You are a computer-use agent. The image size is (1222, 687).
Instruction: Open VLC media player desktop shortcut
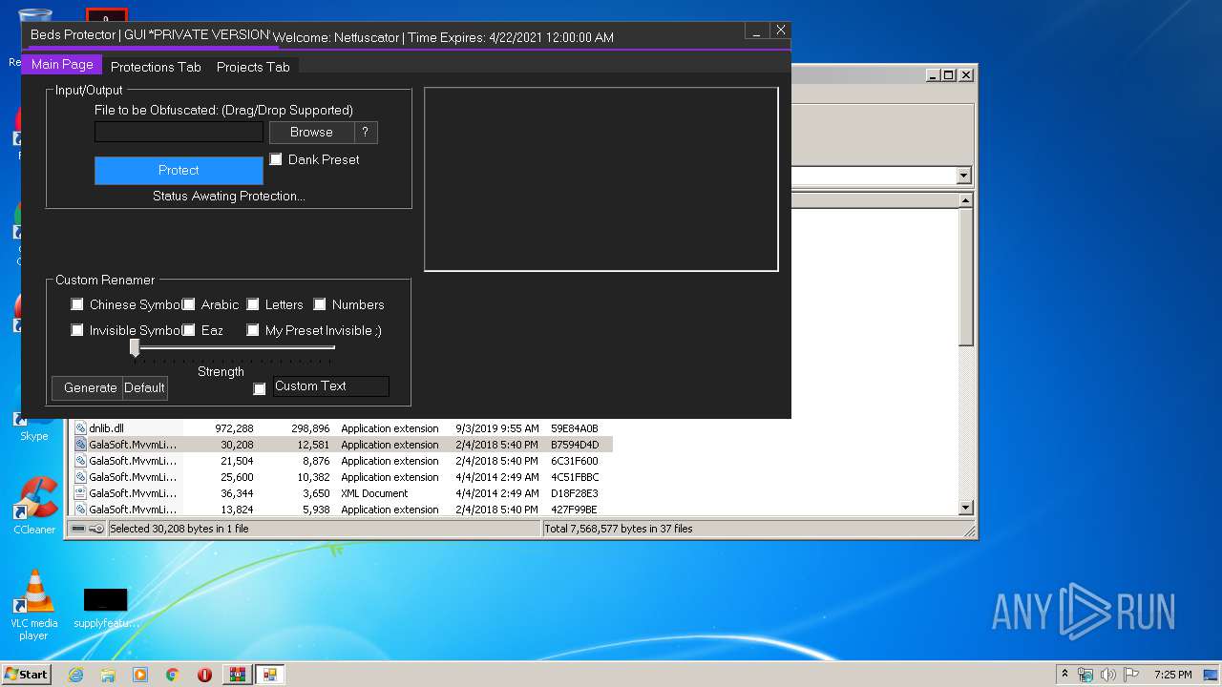(34, 605)
